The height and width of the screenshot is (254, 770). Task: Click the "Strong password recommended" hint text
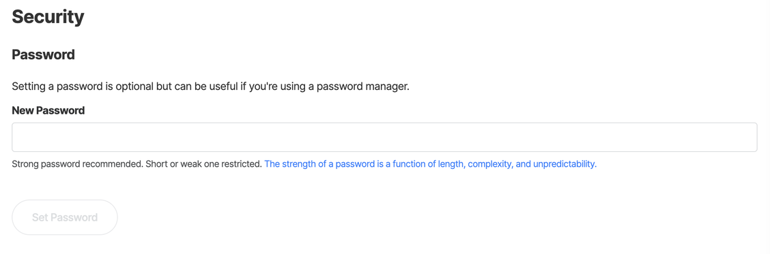click(x=78, y=164)
